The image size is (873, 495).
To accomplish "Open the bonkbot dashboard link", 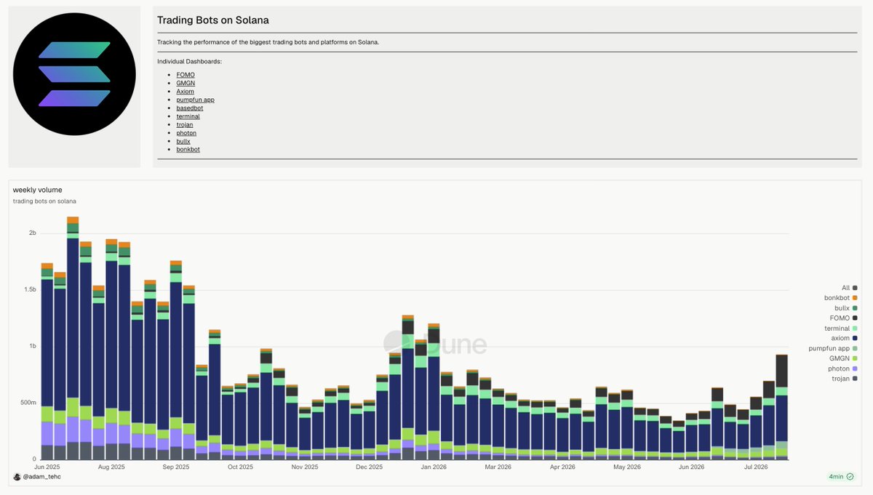I will click(x=188, y=149).
